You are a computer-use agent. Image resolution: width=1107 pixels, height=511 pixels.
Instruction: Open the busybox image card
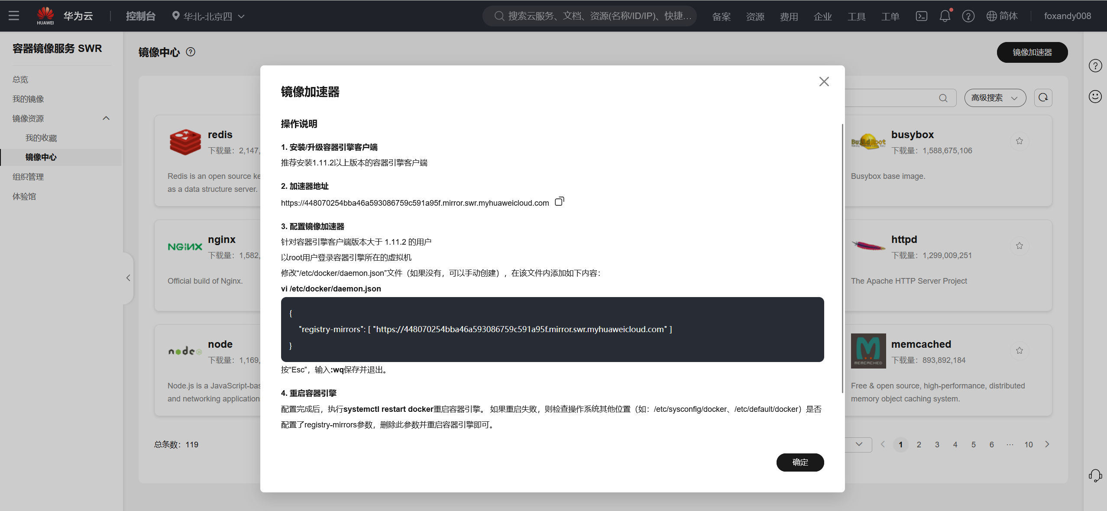(948, 161)
